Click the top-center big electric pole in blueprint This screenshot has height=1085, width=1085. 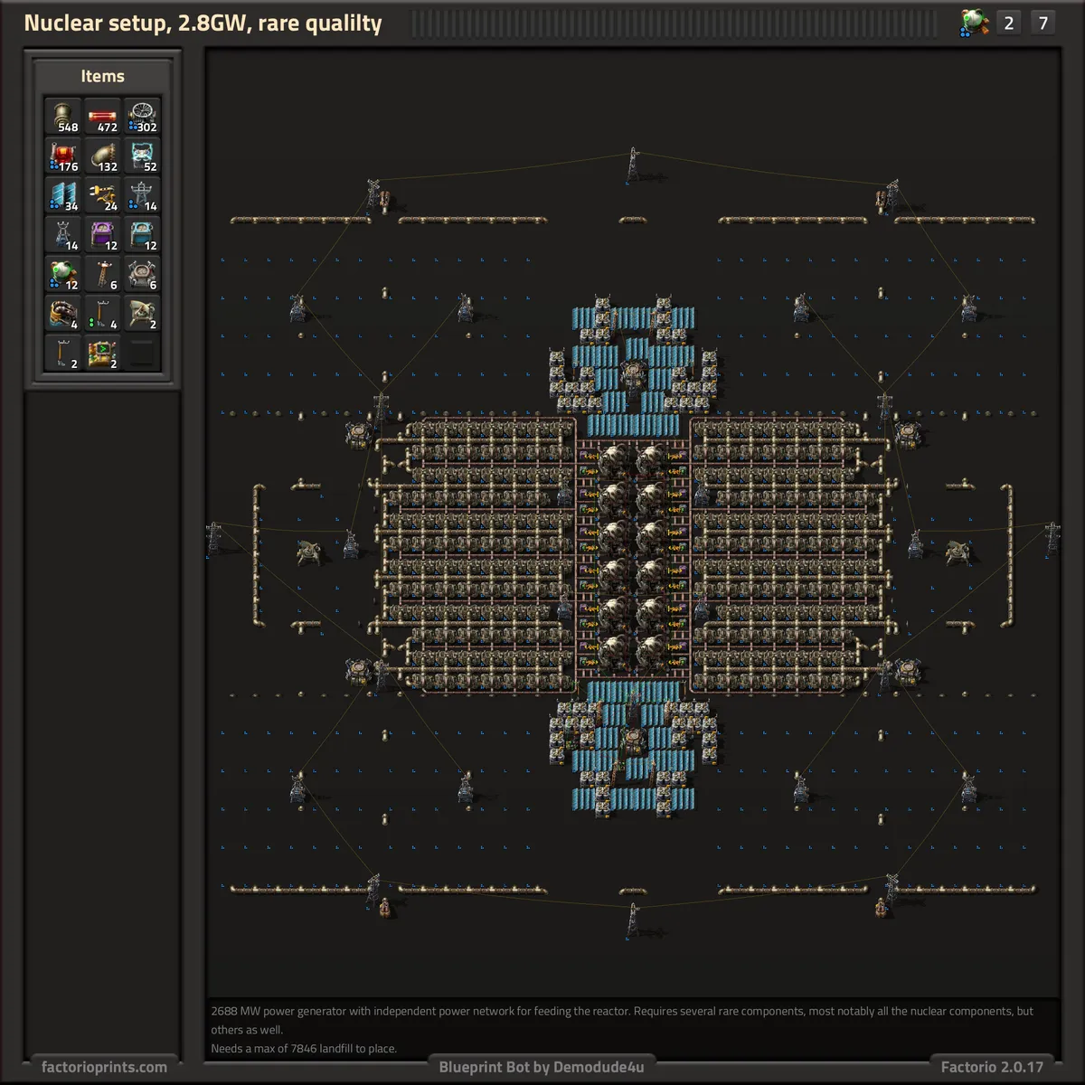pyautogui.click(x=632, y=165)
